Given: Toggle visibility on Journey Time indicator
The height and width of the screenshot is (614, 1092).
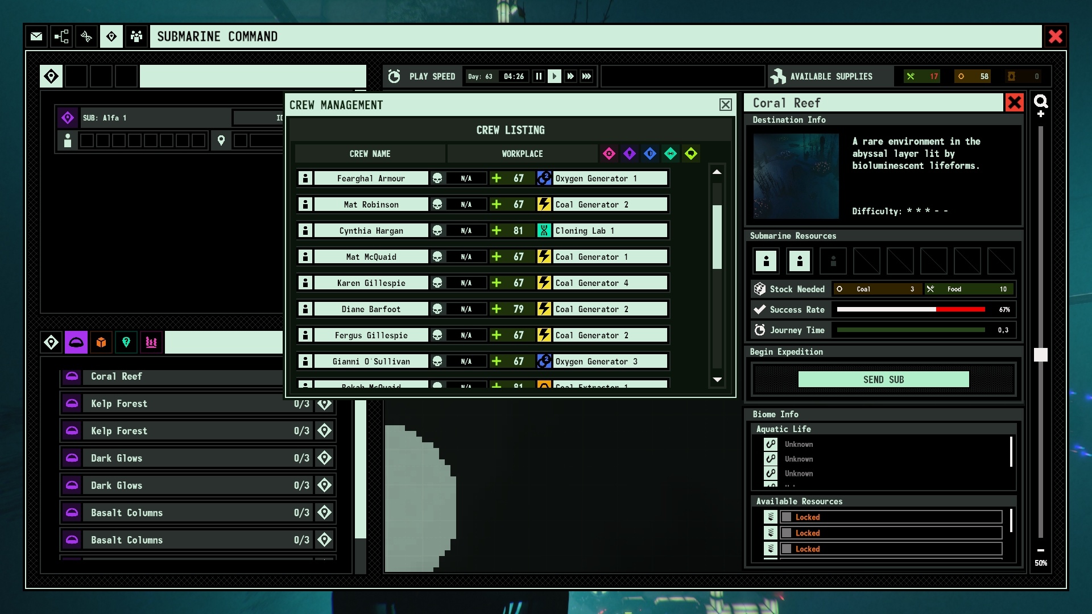Looking at the screenshot, I should pos(759,330).
